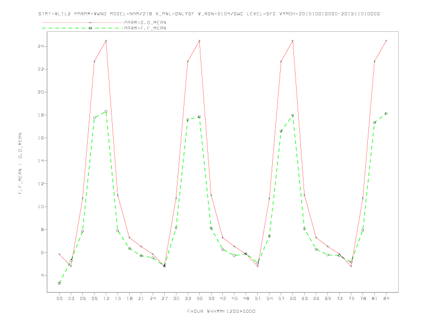421x325 pixels.
Task: Click y-axis tick label 14
Action: [x=41, y=161]
